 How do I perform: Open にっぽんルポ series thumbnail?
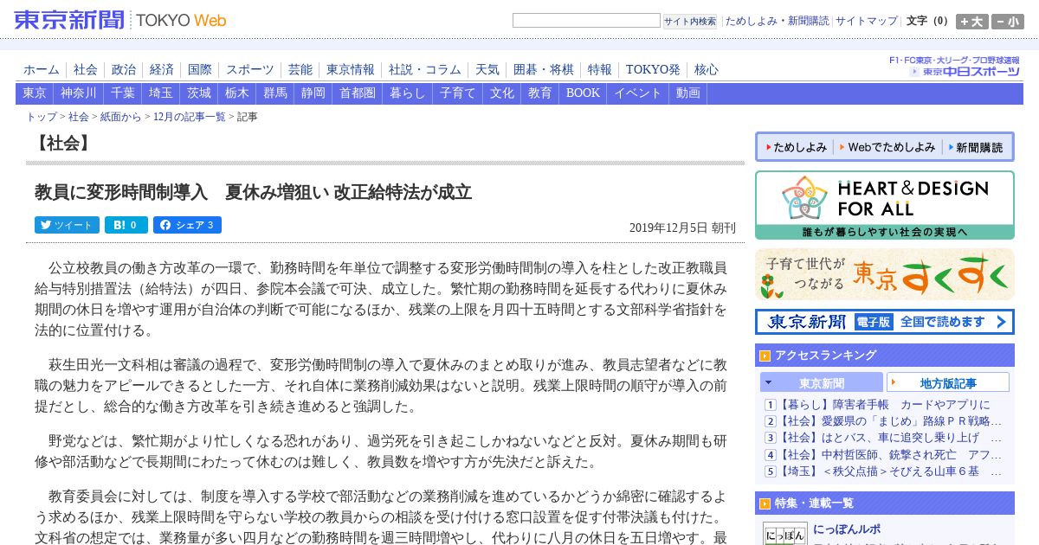point(785,533)
